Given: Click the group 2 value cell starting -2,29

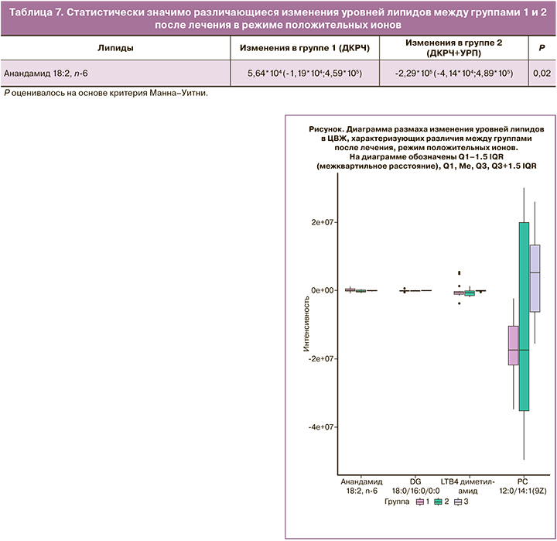Looking at the screenshot, I should [453, 74].
